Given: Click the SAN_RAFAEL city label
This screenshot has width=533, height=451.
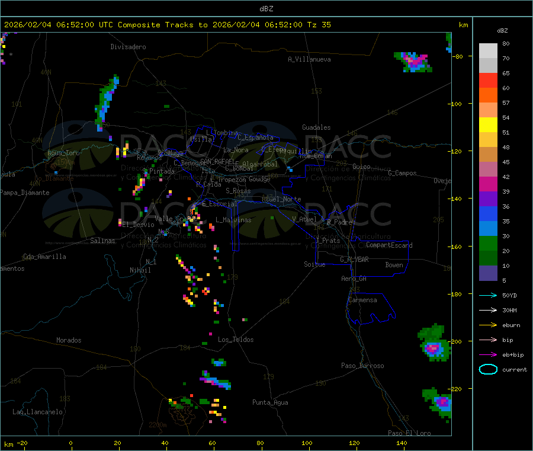Looking at the screenshot, I should click(x=217, y=161).
